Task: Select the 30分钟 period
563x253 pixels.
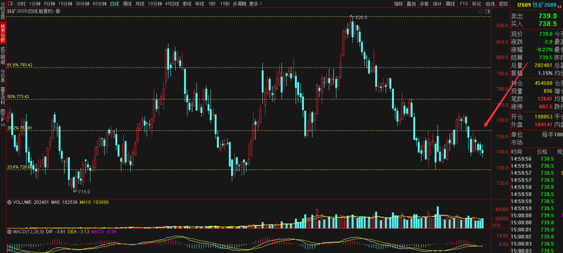Action: point(82,4)
